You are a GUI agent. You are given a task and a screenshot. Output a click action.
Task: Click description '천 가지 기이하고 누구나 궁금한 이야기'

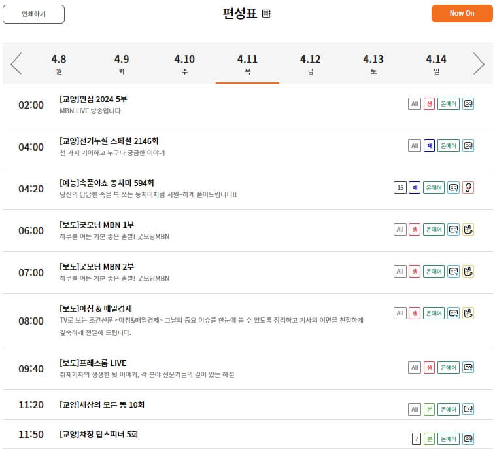point(112,153)
